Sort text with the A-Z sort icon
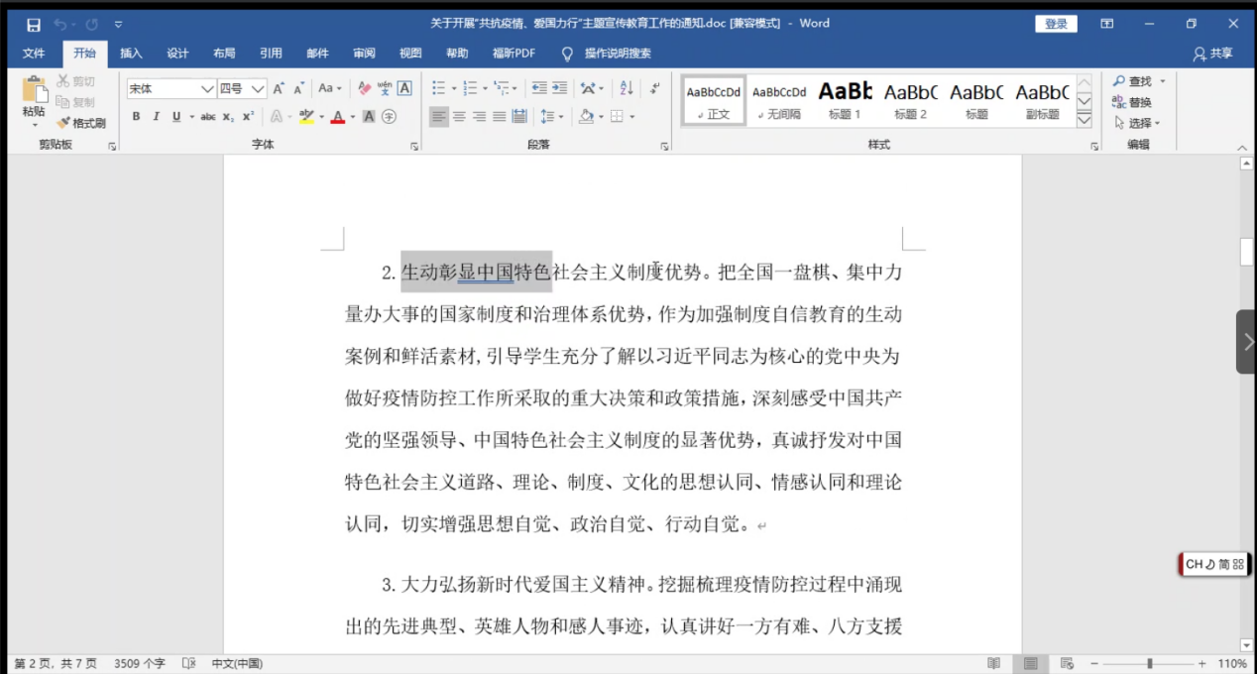Image resolution: width=1257 pixels, height=674 pixels. point(627,88)
